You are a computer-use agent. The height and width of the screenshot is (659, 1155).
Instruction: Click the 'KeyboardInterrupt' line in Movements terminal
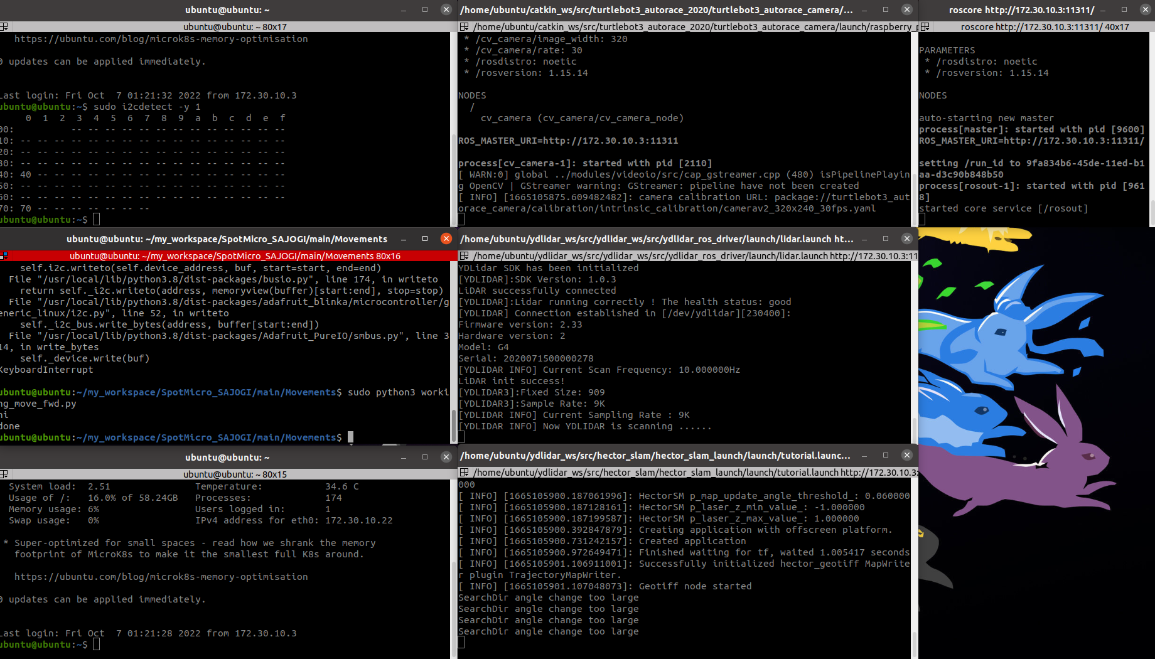(x=46, y=370)
